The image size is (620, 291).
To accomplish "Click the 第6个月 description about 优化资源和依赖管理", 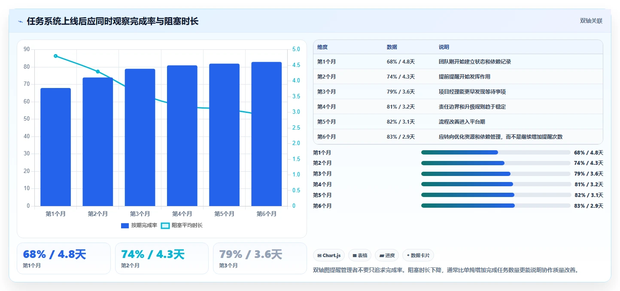I will 501,137.
